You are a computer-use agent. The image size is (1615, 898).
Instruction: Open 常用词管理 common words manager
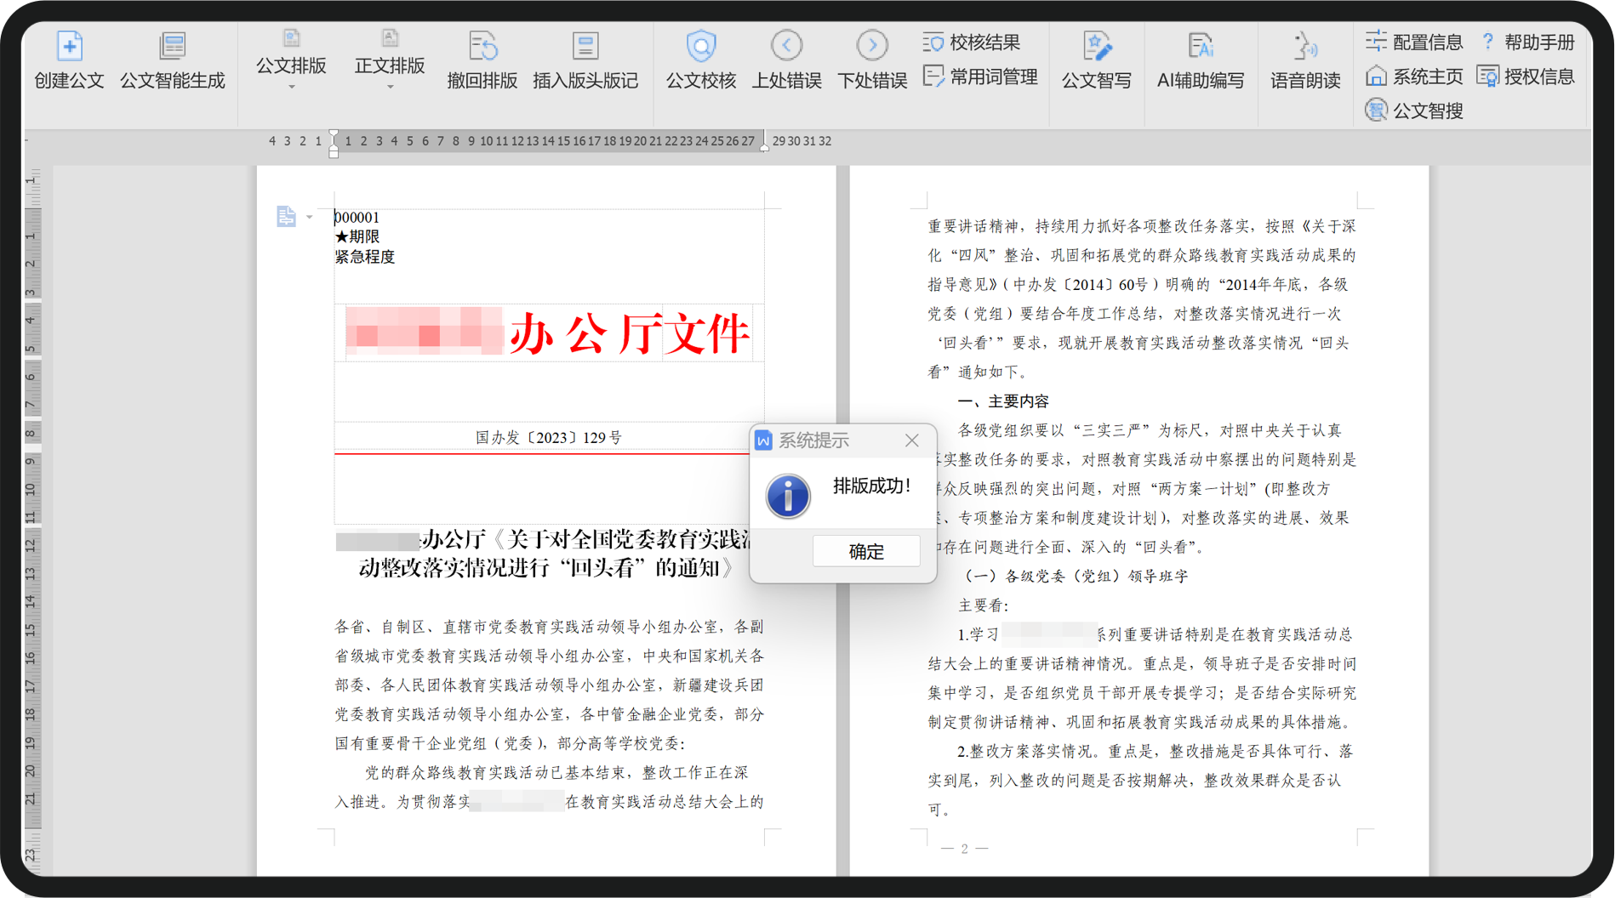point(980,77)
